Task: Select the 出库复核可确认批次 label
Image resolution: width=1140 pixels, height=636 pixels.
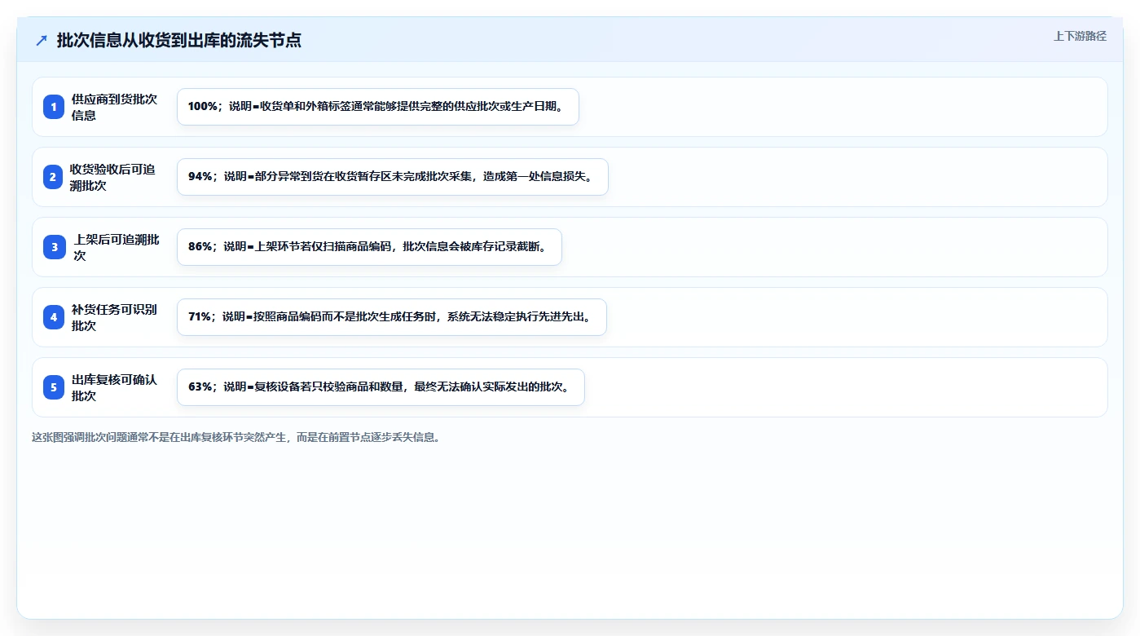Action: click(114, 387)
